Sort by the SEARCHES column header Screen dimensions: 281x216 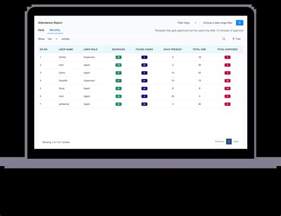click(x=119, y=49)
